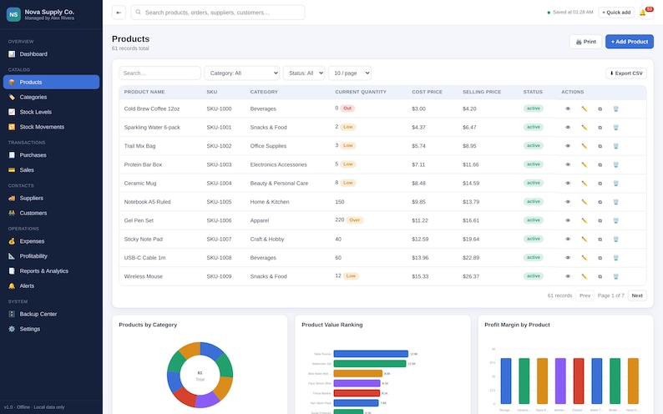Viewport: 663px width, 414px height.
Task: Edit the Wireless Mouse product
Action: point(584,276)
